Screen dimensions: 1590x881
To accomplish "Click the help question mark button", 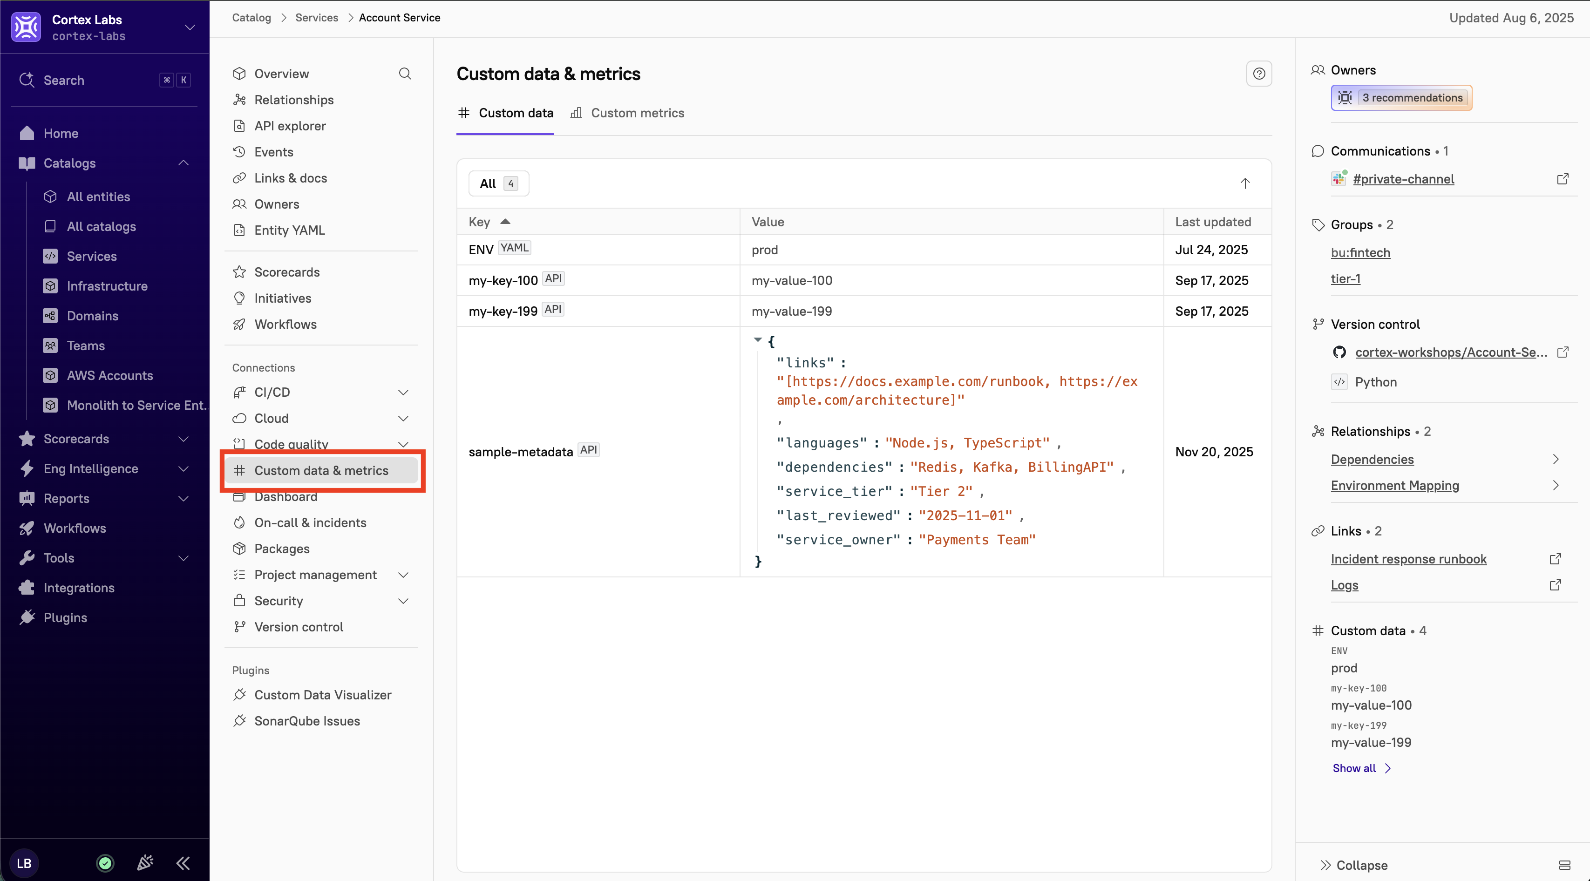I will coord(1259,74).
